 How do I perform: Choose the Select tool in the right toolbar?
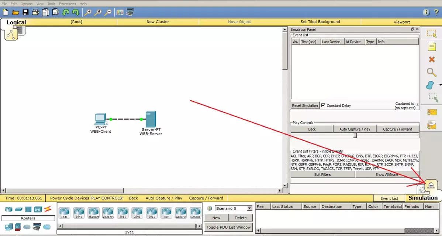432,34
